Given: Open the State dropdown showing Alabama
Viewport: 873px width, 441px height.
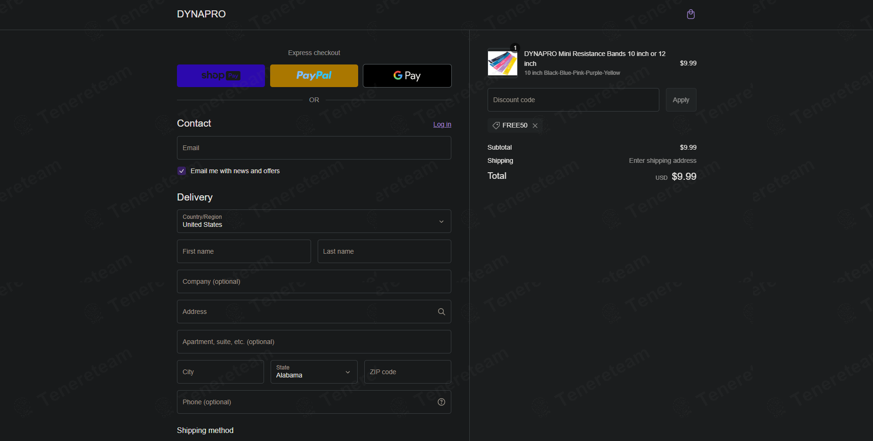Looking at the screenshot, I should (314, 372).
